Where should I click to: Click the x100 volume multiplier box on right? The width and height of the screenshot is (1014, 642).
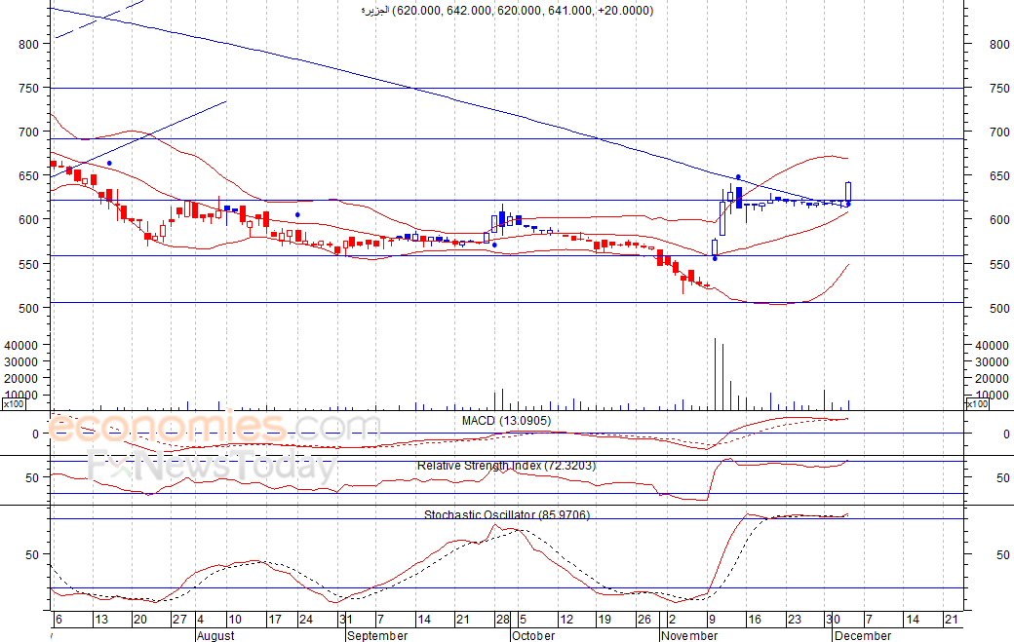pos(977,404)
